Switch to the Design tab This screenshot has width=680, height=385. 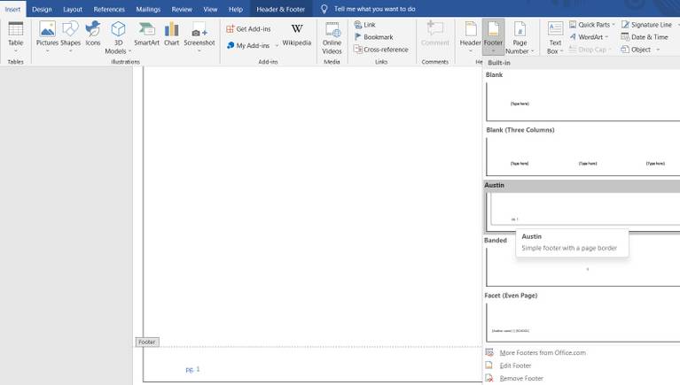click(42, 9)
